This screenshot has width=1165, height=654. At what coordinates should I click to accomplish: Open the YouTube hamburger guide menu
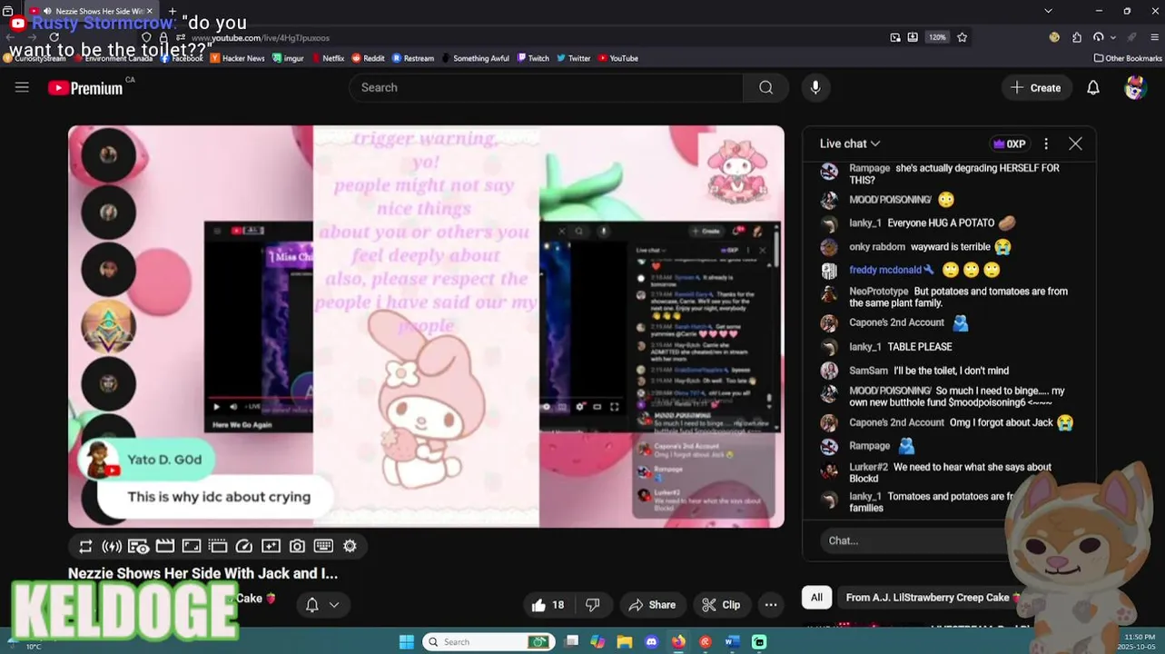(22, 87)
